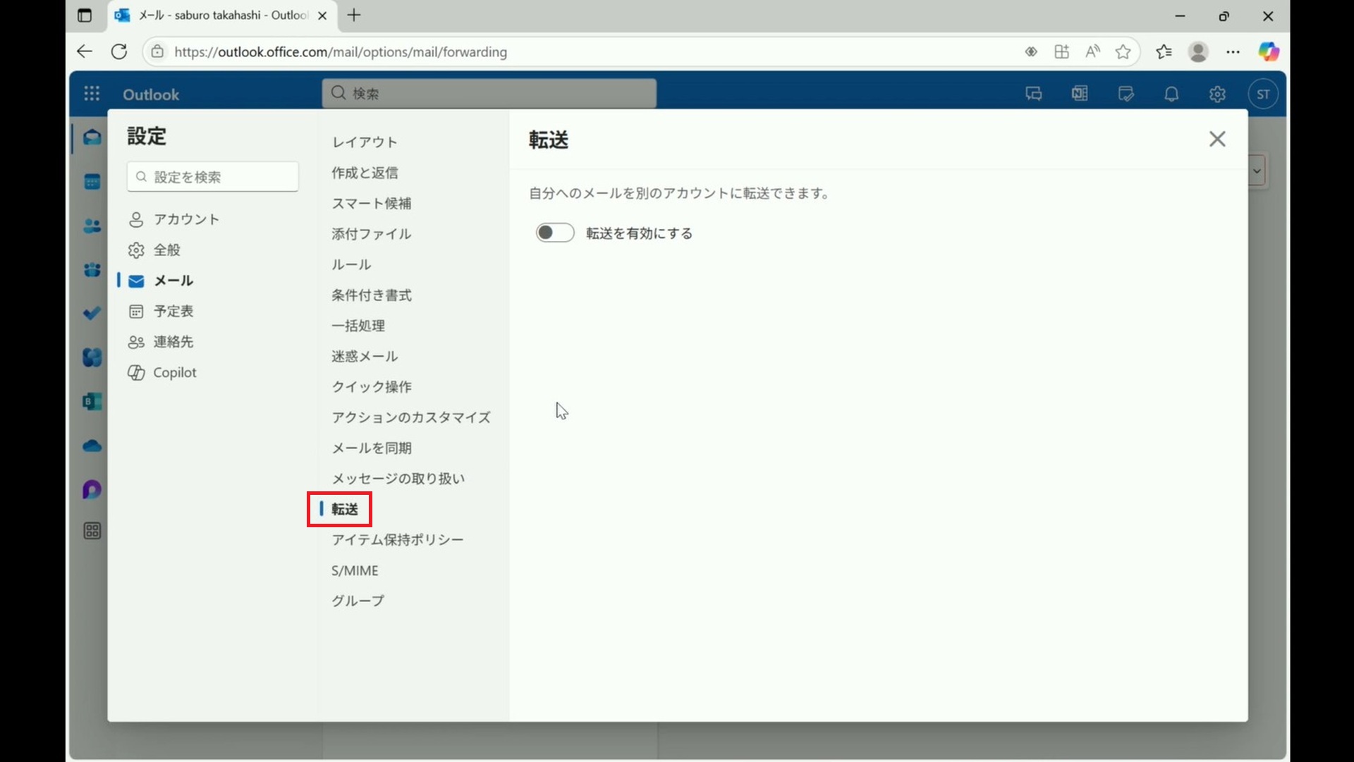Open the ST account avatar menu
This screenshot has width=1354, height=762.
click(1263, 94)
